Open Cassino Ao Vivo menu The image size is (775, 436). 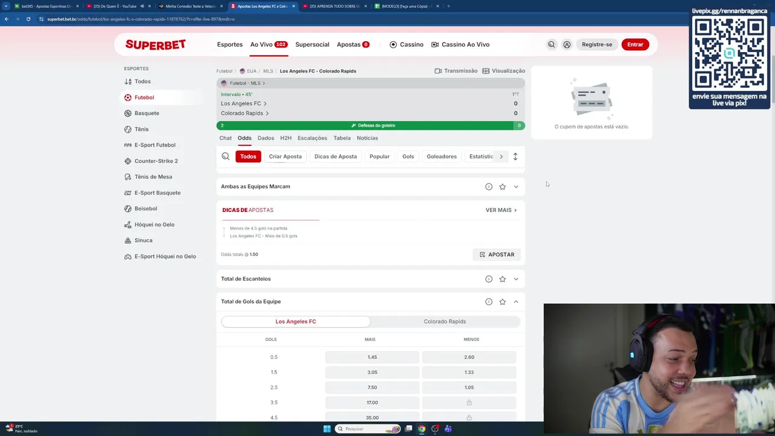(x=460, y=44)
